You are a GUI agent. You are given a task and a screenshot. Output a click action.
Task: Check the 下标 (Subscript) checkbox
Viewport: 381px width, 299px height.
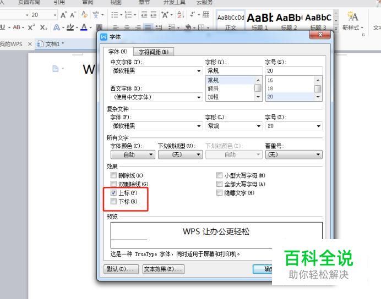pos(113,201)
